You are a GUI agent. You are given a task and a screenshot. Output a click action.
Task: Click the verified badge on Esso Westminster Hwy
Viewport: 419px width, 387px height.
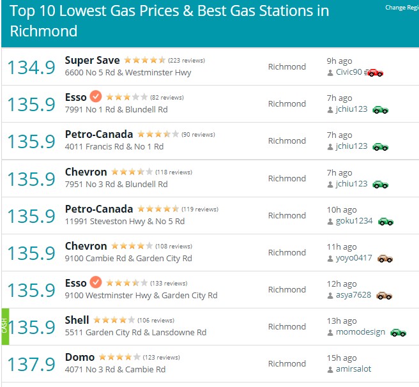96,282
